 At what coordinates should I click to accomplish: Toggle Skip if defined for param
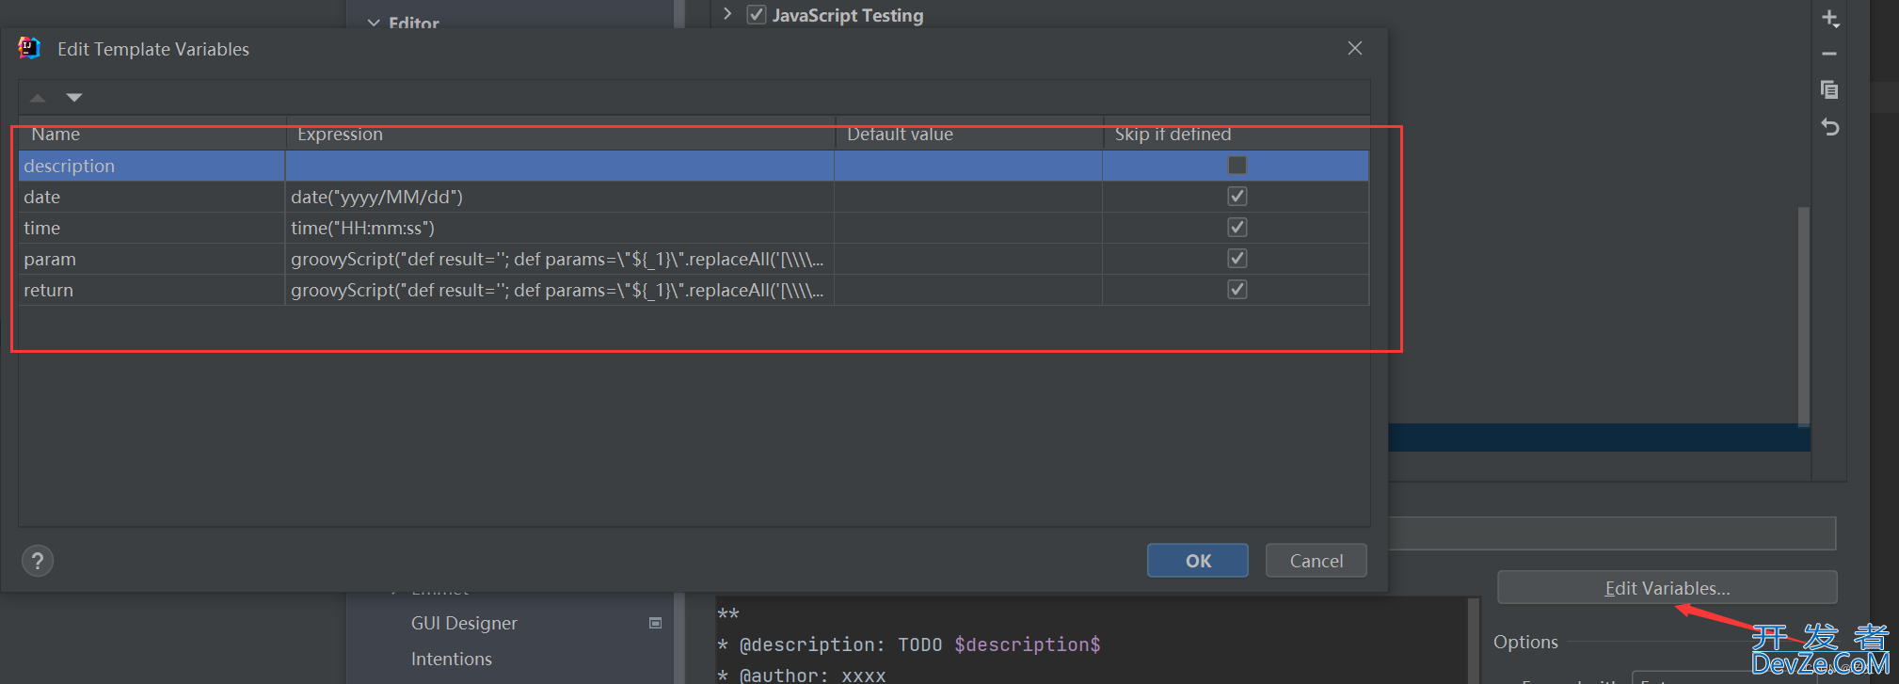[1237, 259]
